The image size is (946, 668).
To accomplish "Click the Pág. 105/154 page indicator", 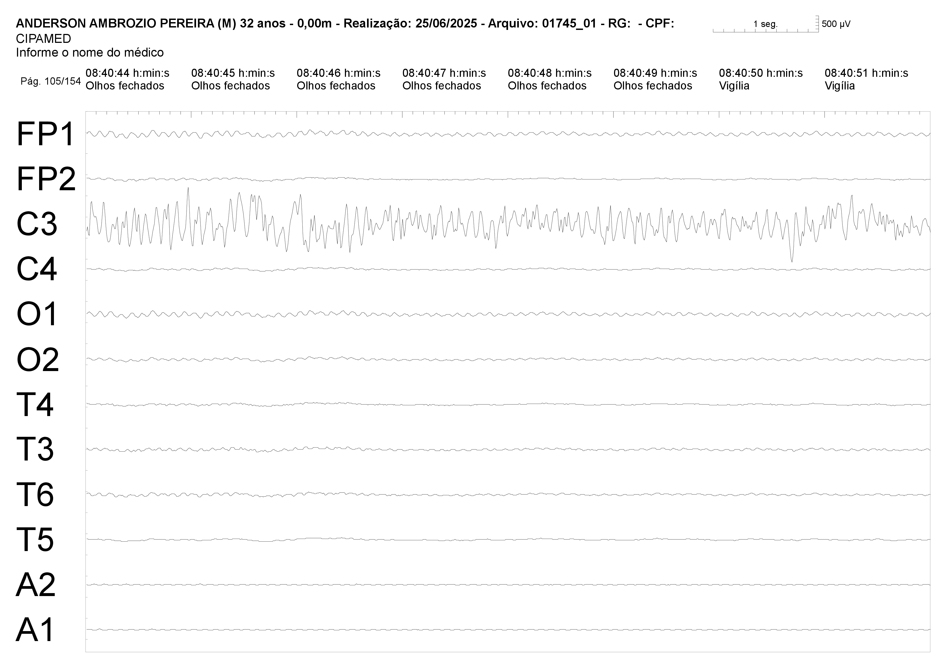I will click(x=51, y=81).
